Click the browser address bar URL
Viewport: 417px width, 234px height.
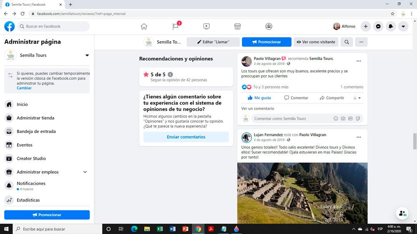[81, 14]
